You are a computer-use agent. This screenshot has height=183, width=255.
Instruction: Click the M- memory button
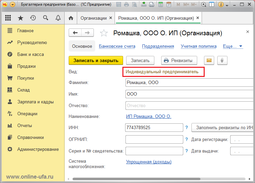click(x=194, y=4)
